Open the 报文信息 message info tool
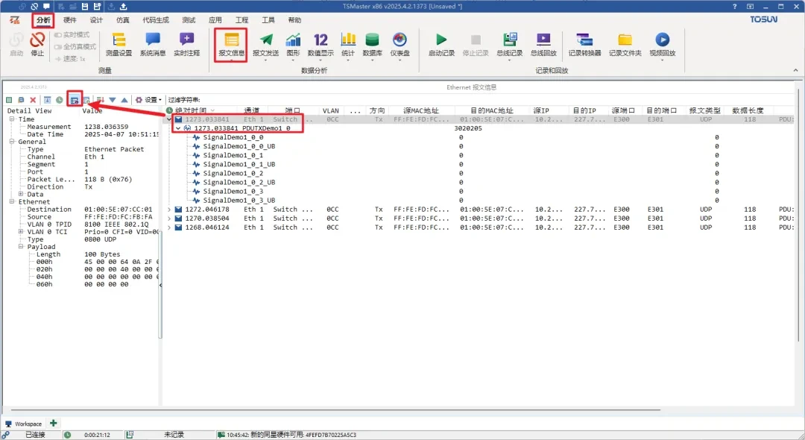 231,44
